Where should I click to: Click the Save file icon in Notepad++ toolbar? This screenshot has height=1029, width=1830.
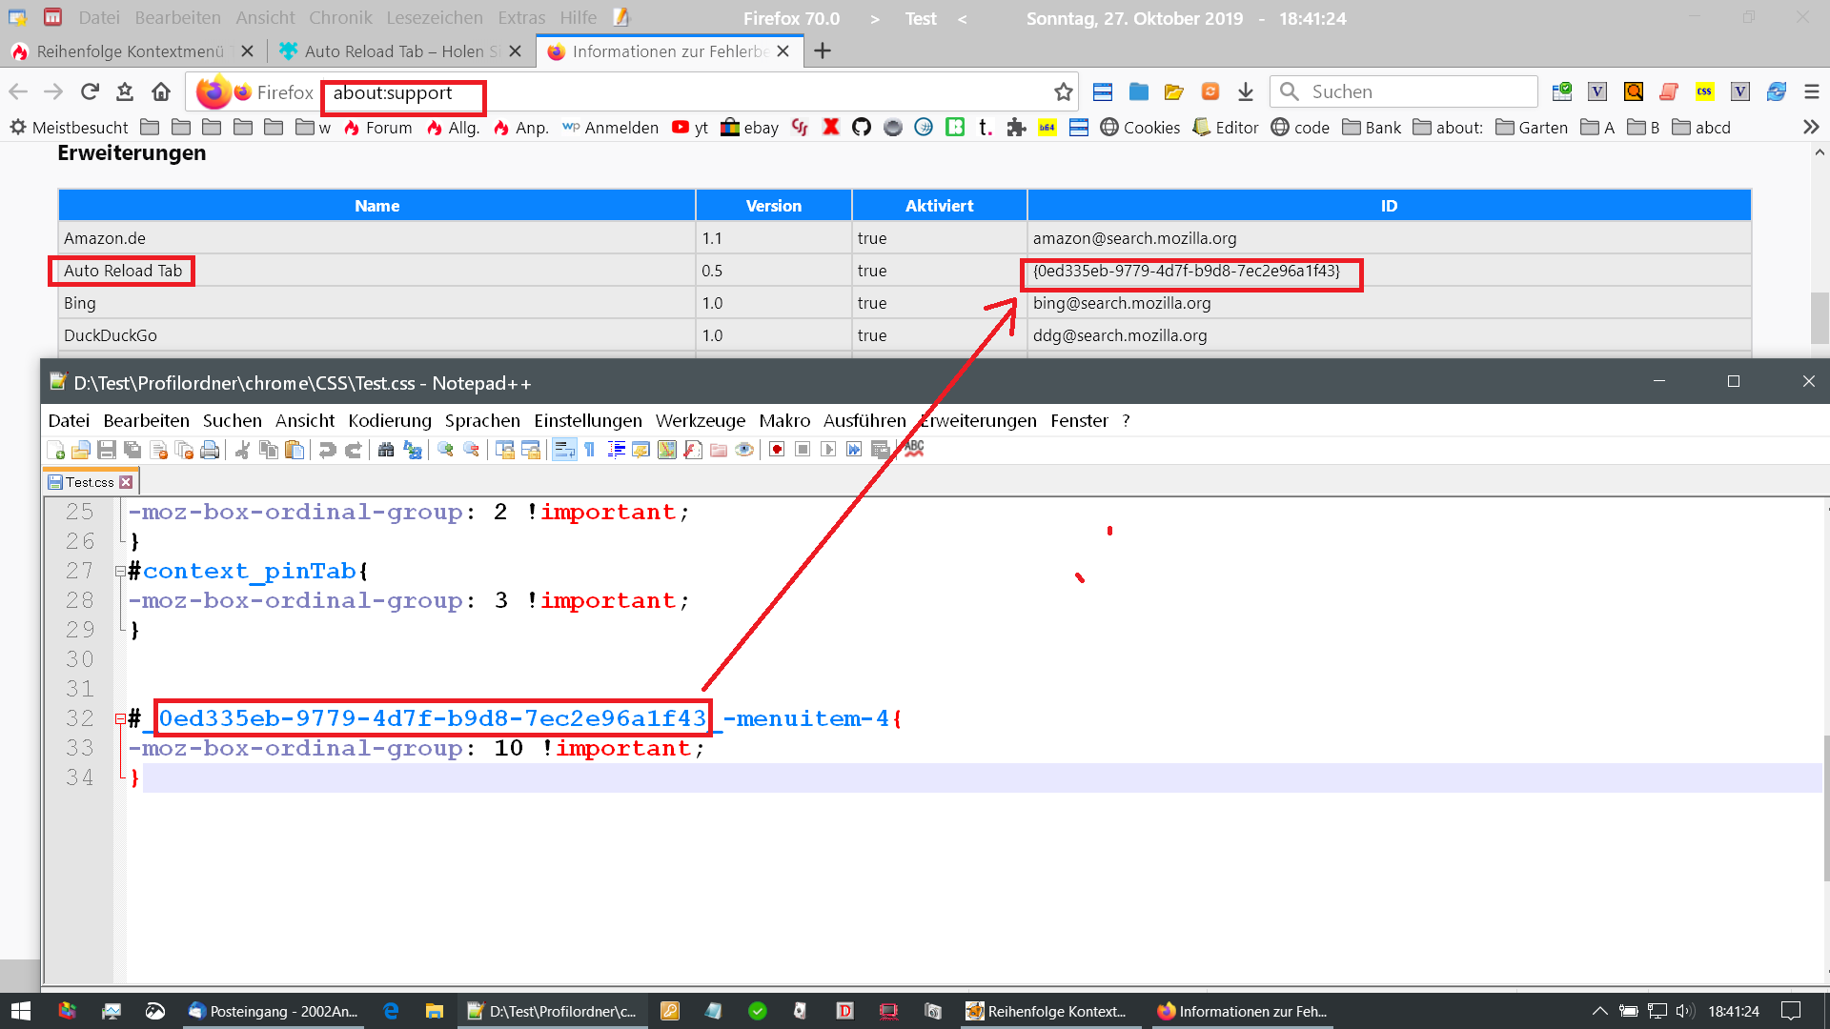click(107, 450)
